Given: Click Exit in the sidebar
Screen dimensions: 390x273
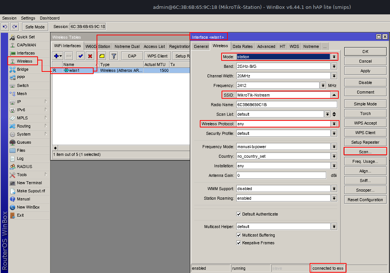Looking at the screenshot, I should pyautogui.click(x=20, y=215).
